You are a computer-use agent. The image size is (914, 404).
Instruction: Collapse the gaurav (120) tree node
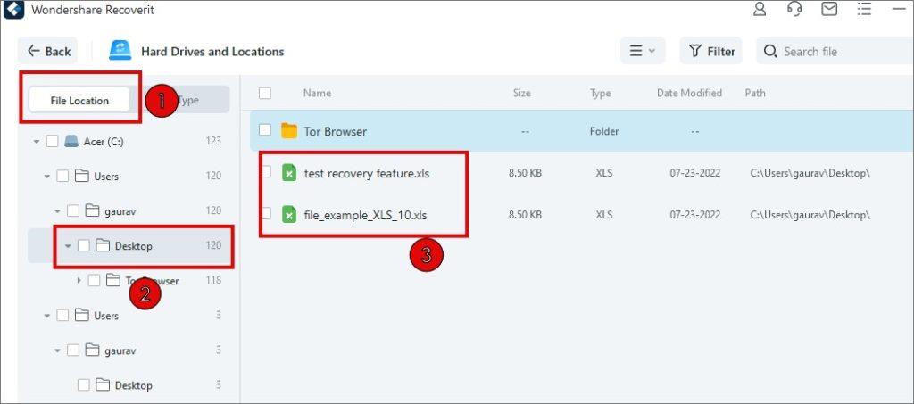click(58, 211)
